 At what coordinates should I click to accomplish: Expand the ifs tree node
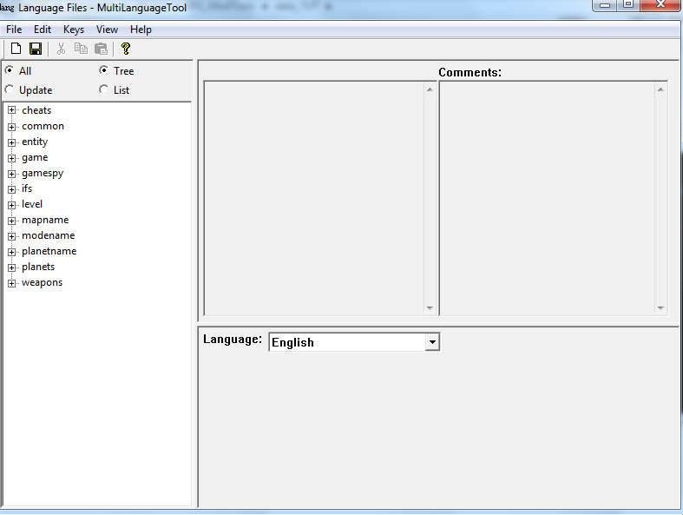(12, 189)
